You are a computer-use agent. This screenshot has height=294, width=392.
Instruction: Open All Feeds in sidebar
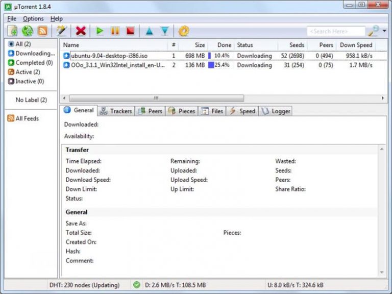click(x=23, y=118)
